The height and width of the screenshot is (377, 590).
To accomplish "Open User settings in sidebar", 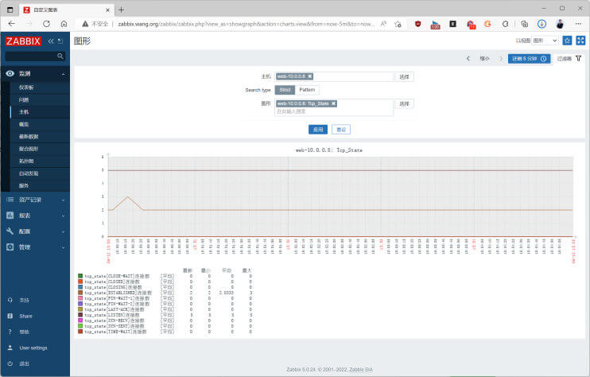I will point(33,348).
